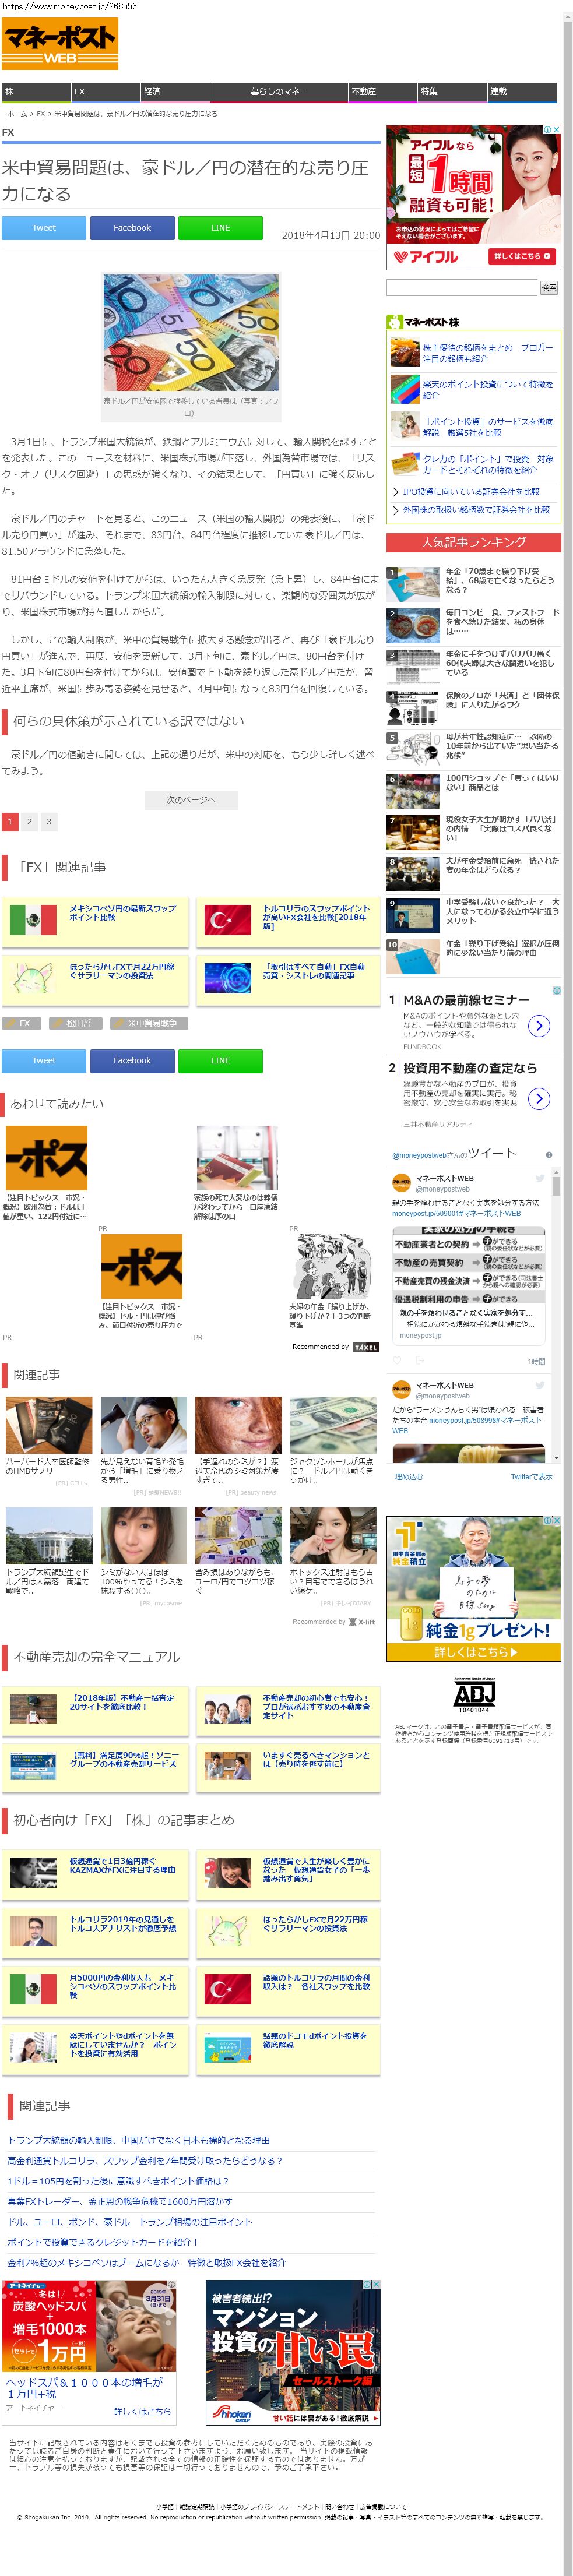Click the アイフル ad info icon
This screenshot has height=2576, width=573.
(548, 130)
